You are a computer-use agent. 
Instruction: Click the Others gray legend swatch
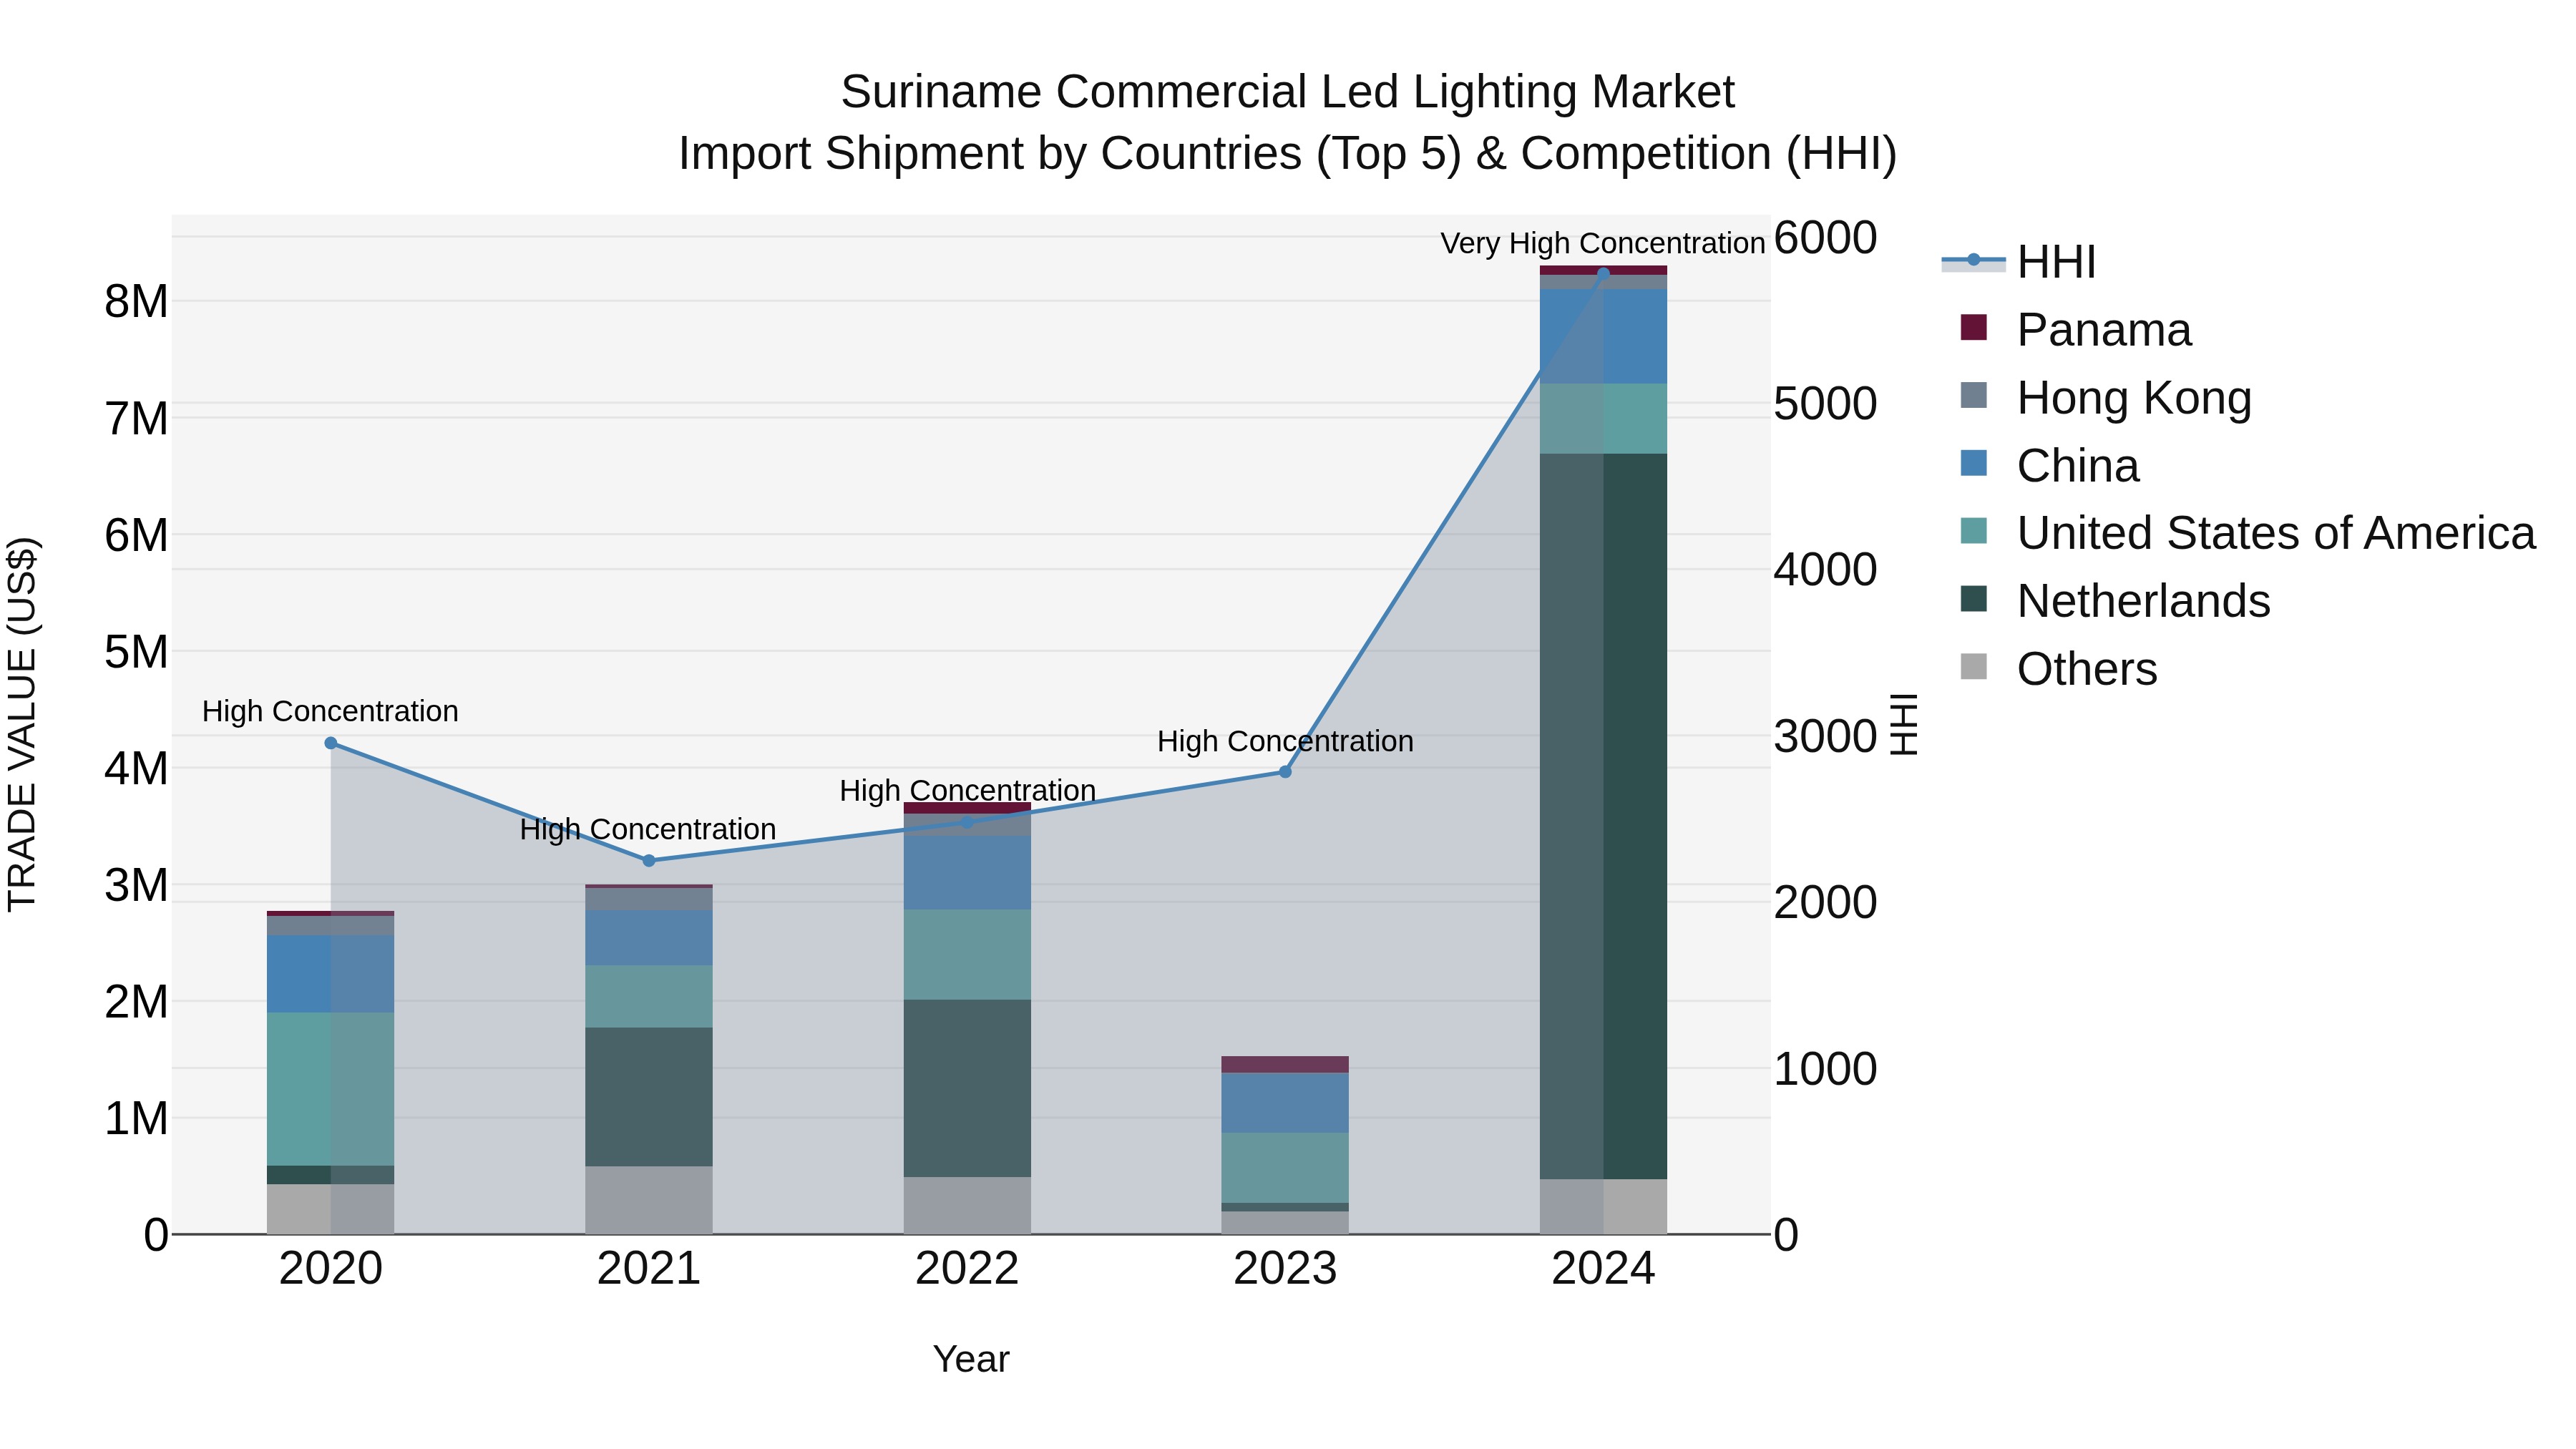pyautogui.click(x=1974, y=666)
